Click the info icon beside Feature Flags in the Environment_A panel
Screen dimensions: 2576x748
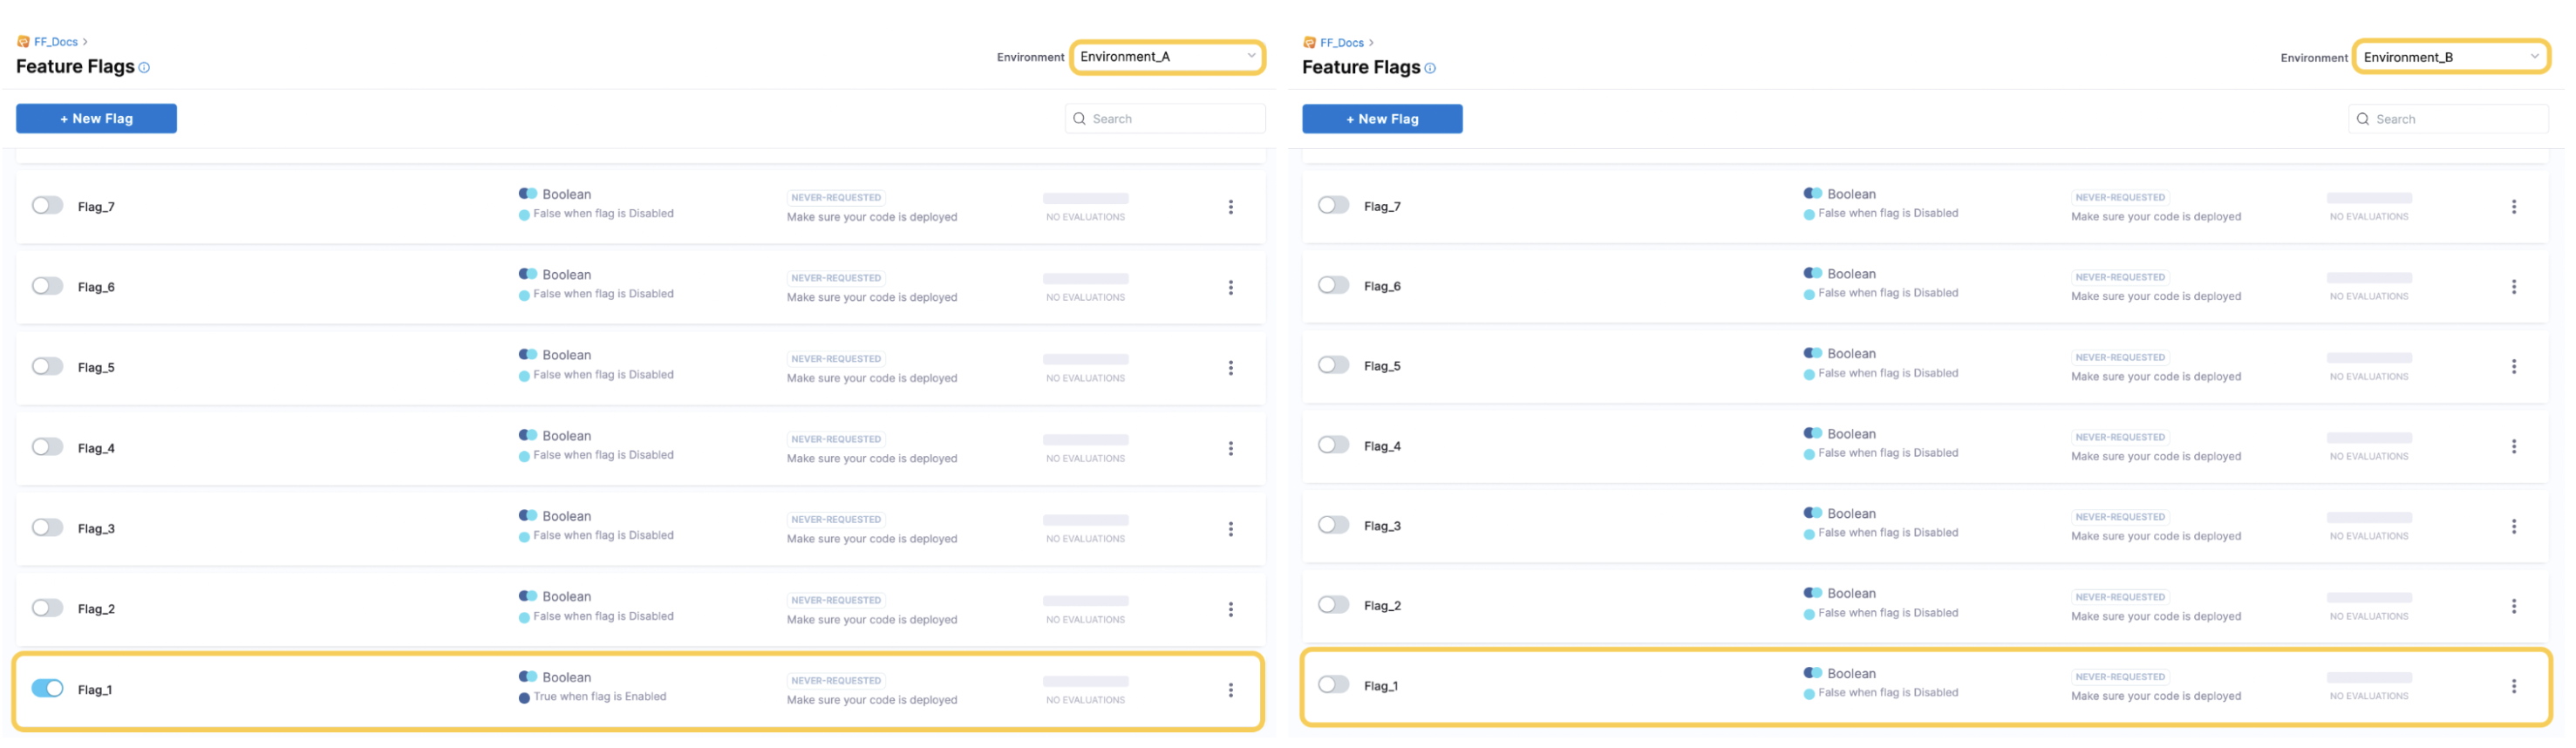[x=144, y=68]
